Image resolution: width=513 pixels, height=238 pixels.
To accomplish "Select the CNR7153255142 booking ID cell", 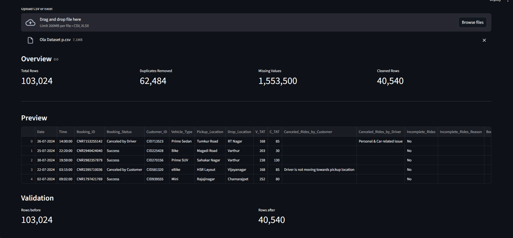I will 90,141.
